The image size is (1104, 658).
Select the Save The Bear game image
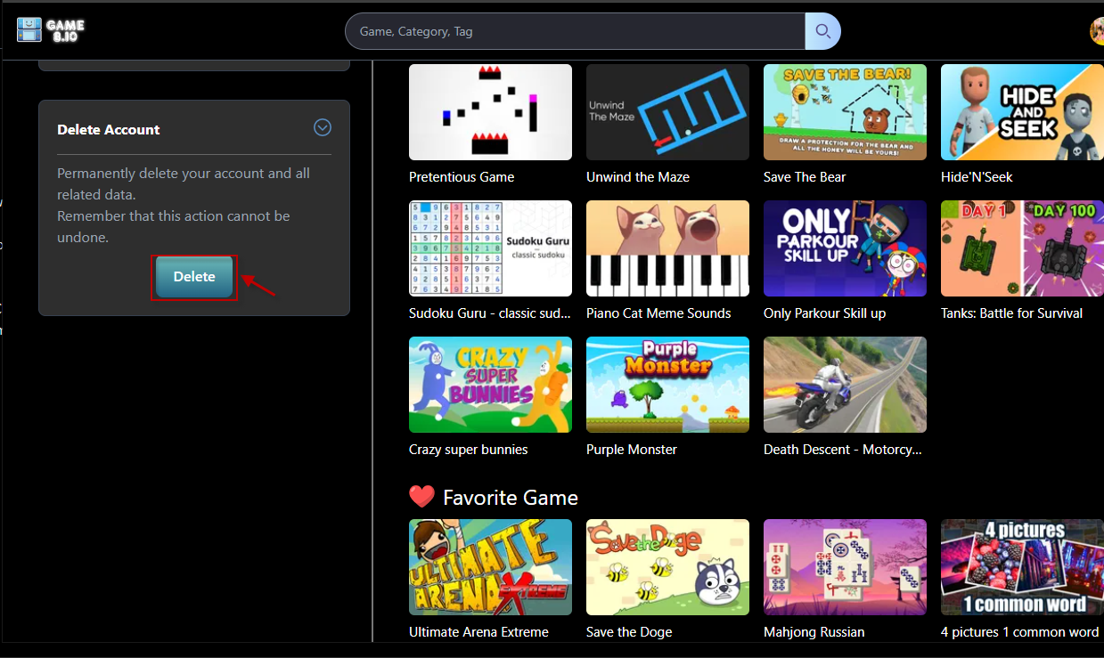(x=845, y=112)
